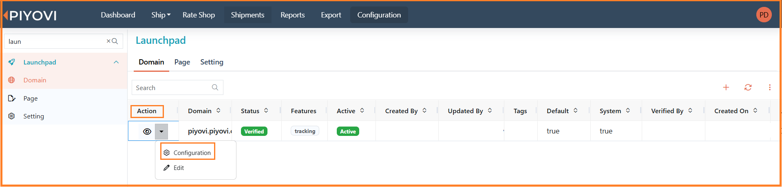The image size is (782, 187).
Task: Click the Tags column header
Action: click(520, 111)
